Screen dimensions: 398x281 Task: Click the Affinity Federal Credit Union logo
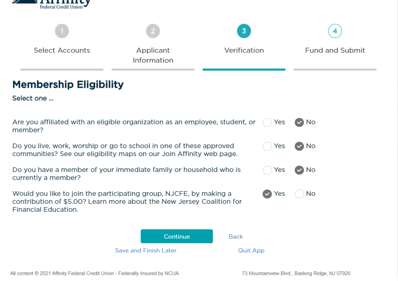pos(52,5)
